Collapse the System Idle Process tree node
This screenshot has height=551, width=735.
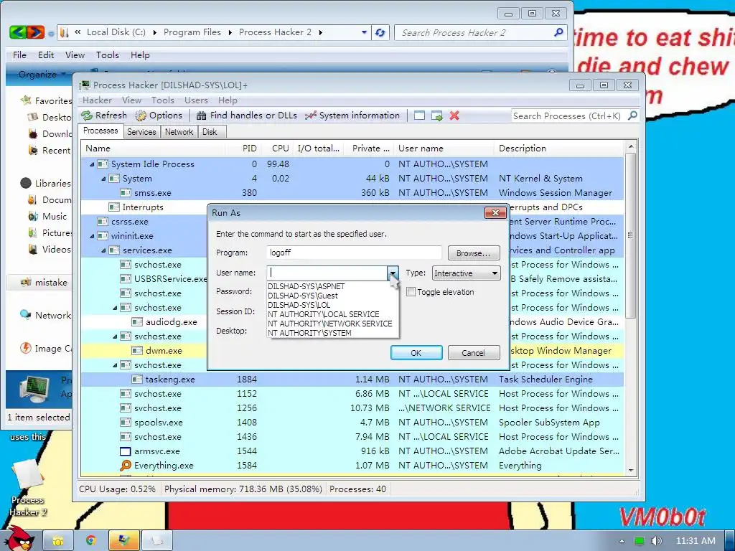[x=92, y=164]
